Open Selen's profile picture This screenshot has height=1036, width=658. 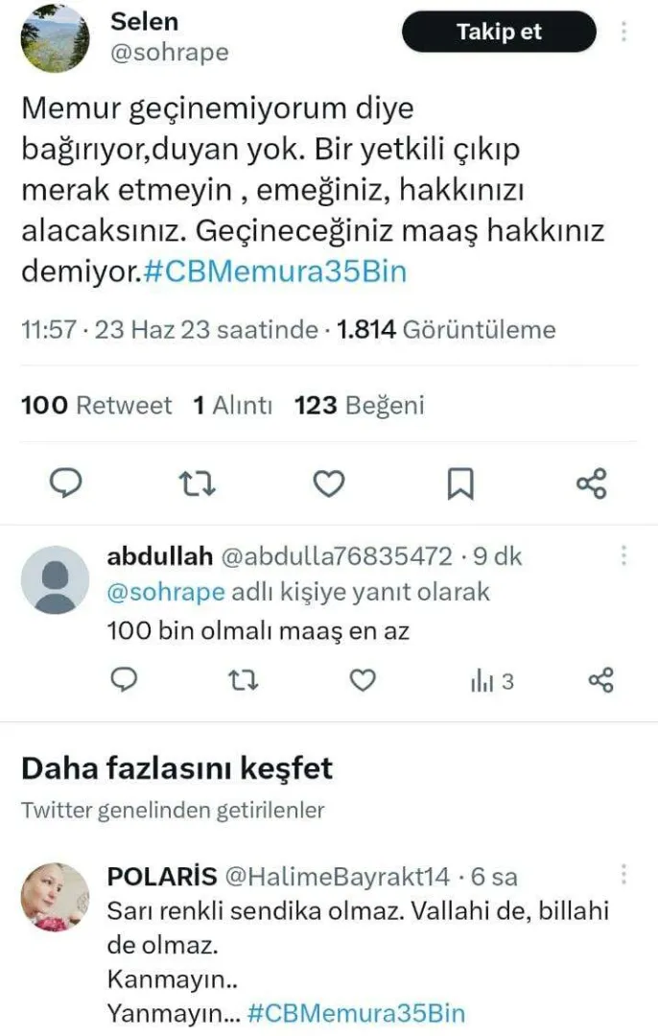(55, 38)
